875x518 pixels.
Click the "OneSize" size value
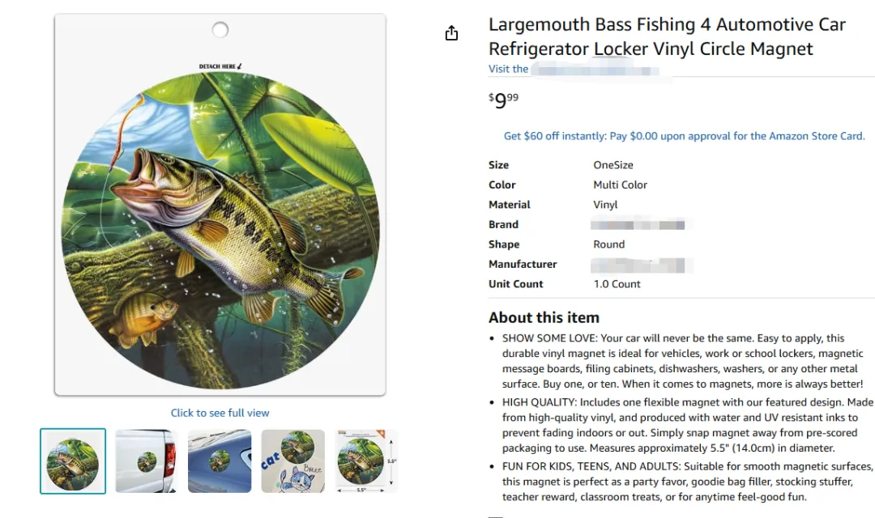click(613, 165)
